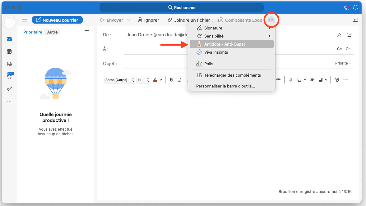Open the Calendar view in sidebar
This screenshot has height=206, width=366.
[x=9, y=52]
